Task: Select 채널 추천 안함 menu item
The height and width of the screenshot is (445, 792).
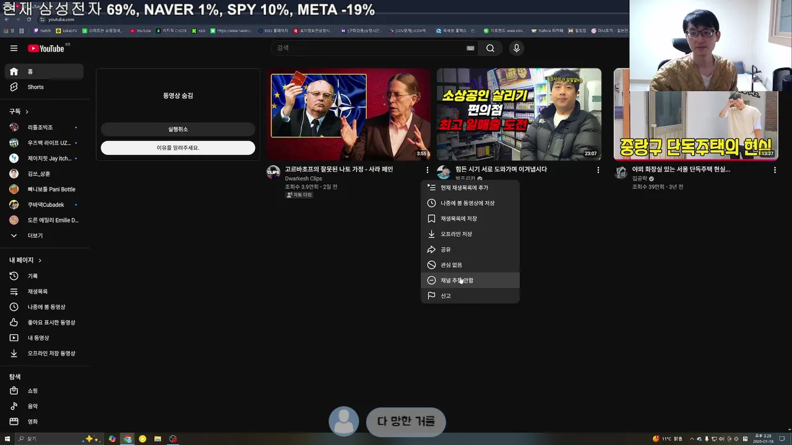Action: coord(470,281)
